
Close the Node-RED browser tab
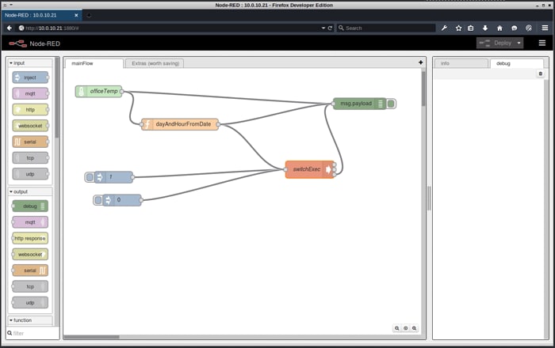coord(76,15)
